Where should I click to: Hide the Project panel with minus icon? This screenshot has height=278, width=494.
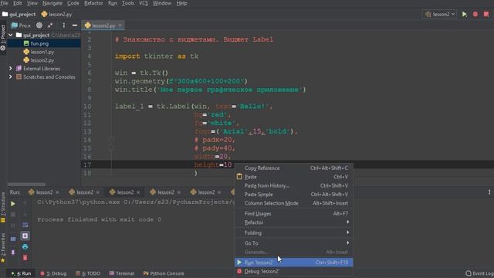pos(75,25)
